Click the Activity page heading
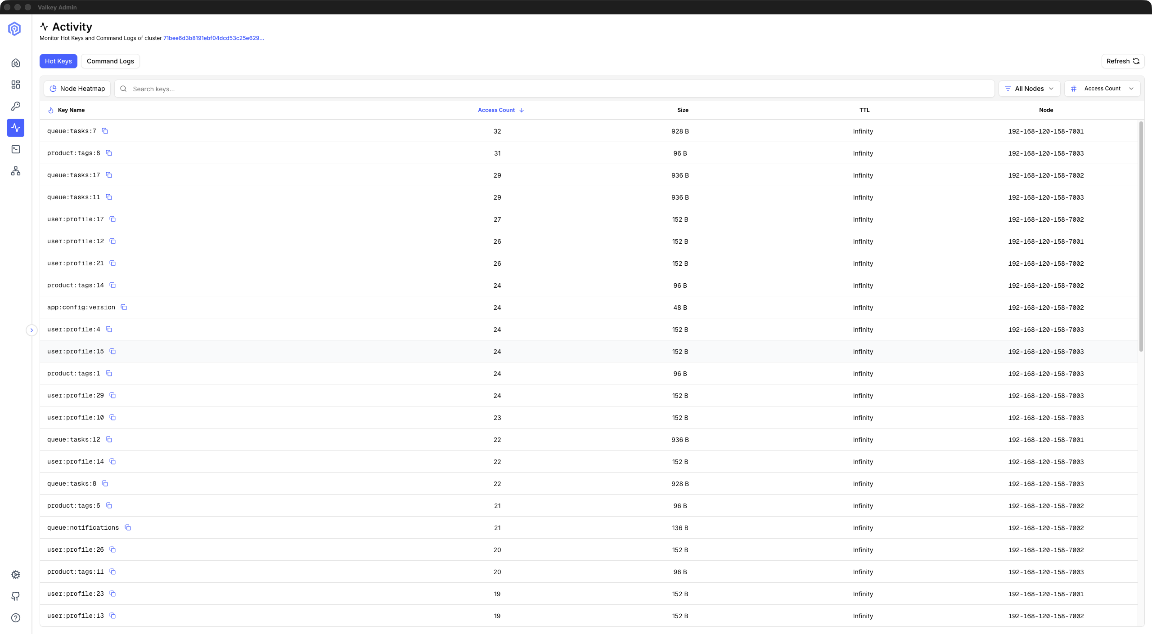 pyautogui.click(x=72, y=27)
